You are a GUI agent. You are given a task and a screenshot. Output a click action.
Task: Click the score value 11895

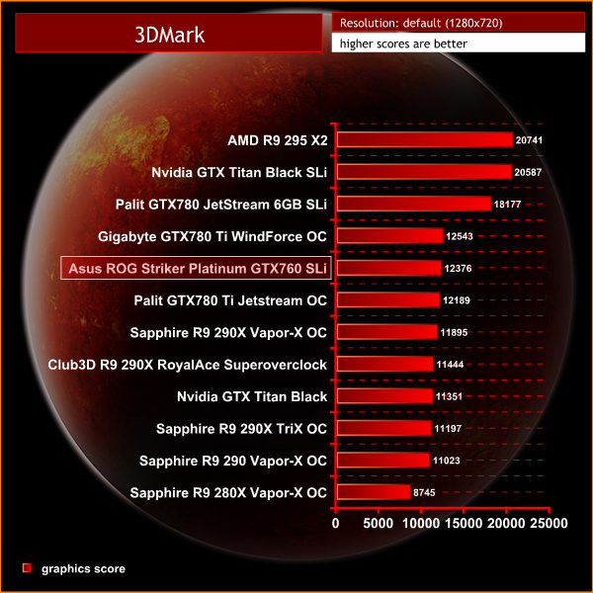(x=454, y=332)
